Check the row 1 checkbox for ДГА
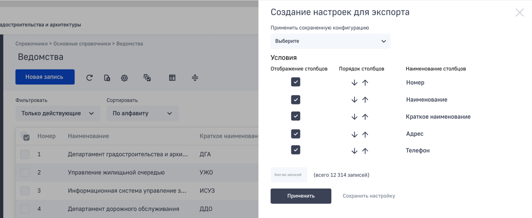Viewport: 532px width, 218px height. (x=25, y=154)
